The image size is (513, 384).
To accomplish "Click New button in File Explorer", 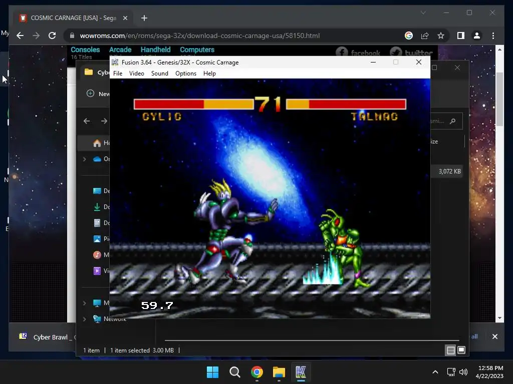I will [x=98, y=93].
